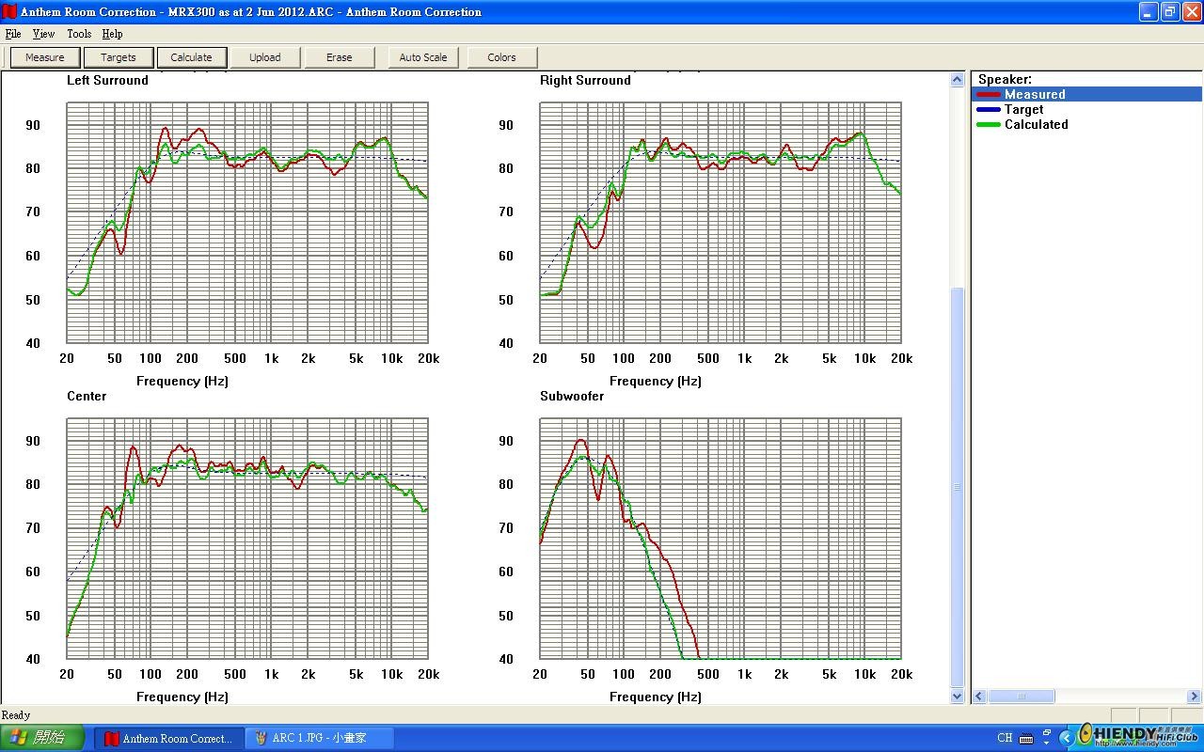Screen dimensions: 1204x752
Task: Click the keyboard input method icon
Action: click(1026, 739)
